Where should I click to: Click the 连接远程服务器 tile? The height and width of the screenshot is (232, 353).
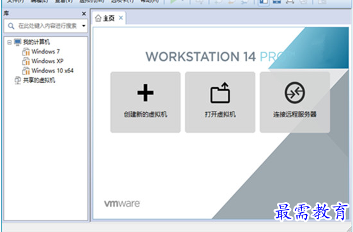(295, 102)
